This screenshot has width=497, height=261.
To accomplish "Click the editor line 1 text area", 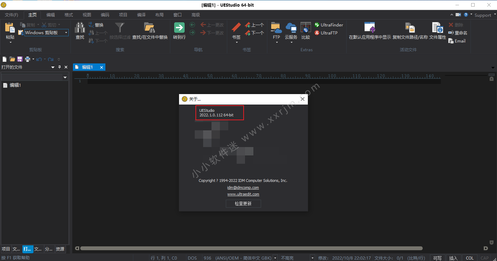I will coord(264,81).
